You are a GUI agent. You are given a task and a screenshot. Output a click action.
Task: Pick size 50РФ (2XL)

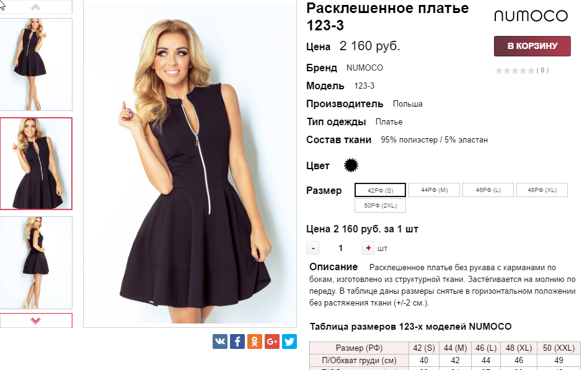381,206
